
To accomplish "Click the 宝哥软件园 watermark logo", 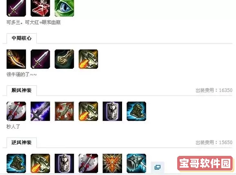I will [x=205, y=163].
